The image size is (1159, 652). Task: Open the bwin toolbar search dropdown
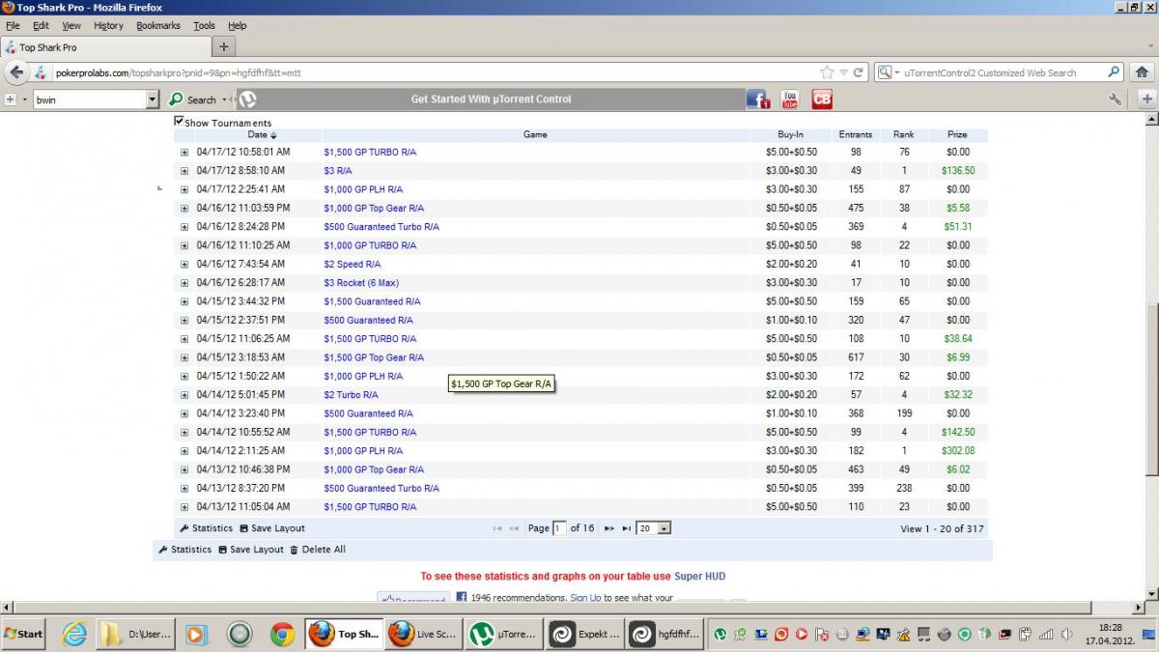pos(153,99)
